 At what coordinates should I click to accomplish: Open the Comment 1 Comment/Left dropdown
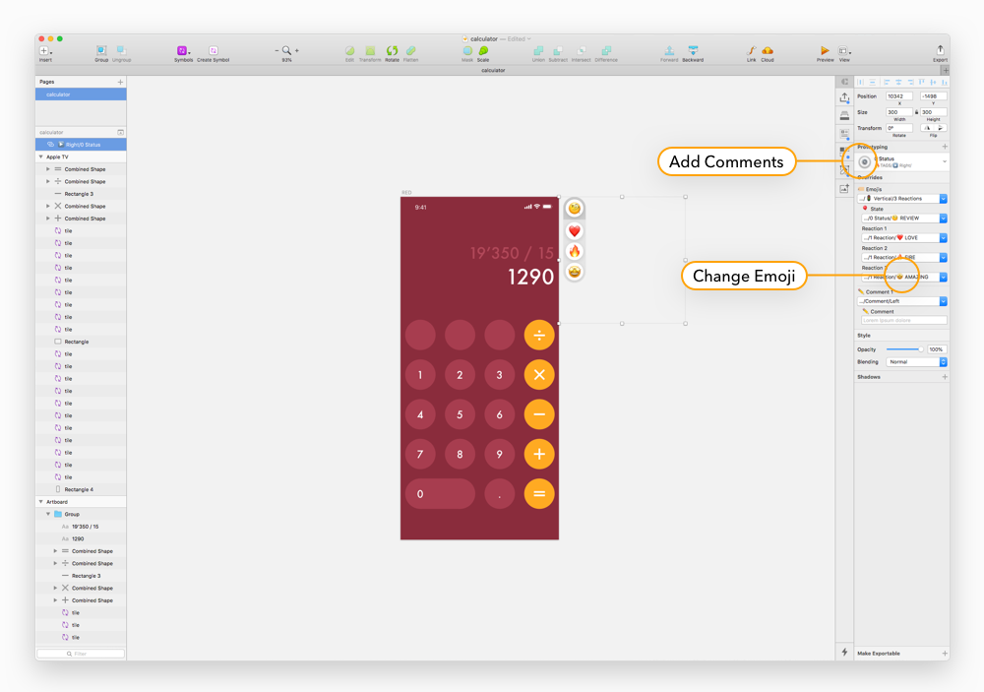pos(902,301)
